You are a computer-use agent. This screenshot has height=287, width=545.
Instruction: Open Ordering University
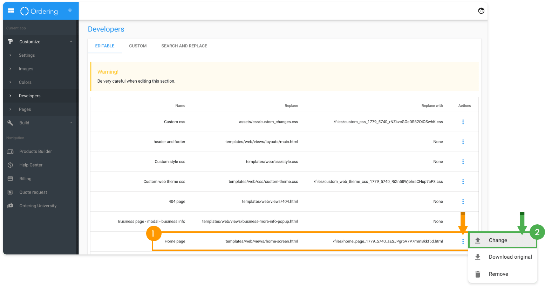[38, 206]
